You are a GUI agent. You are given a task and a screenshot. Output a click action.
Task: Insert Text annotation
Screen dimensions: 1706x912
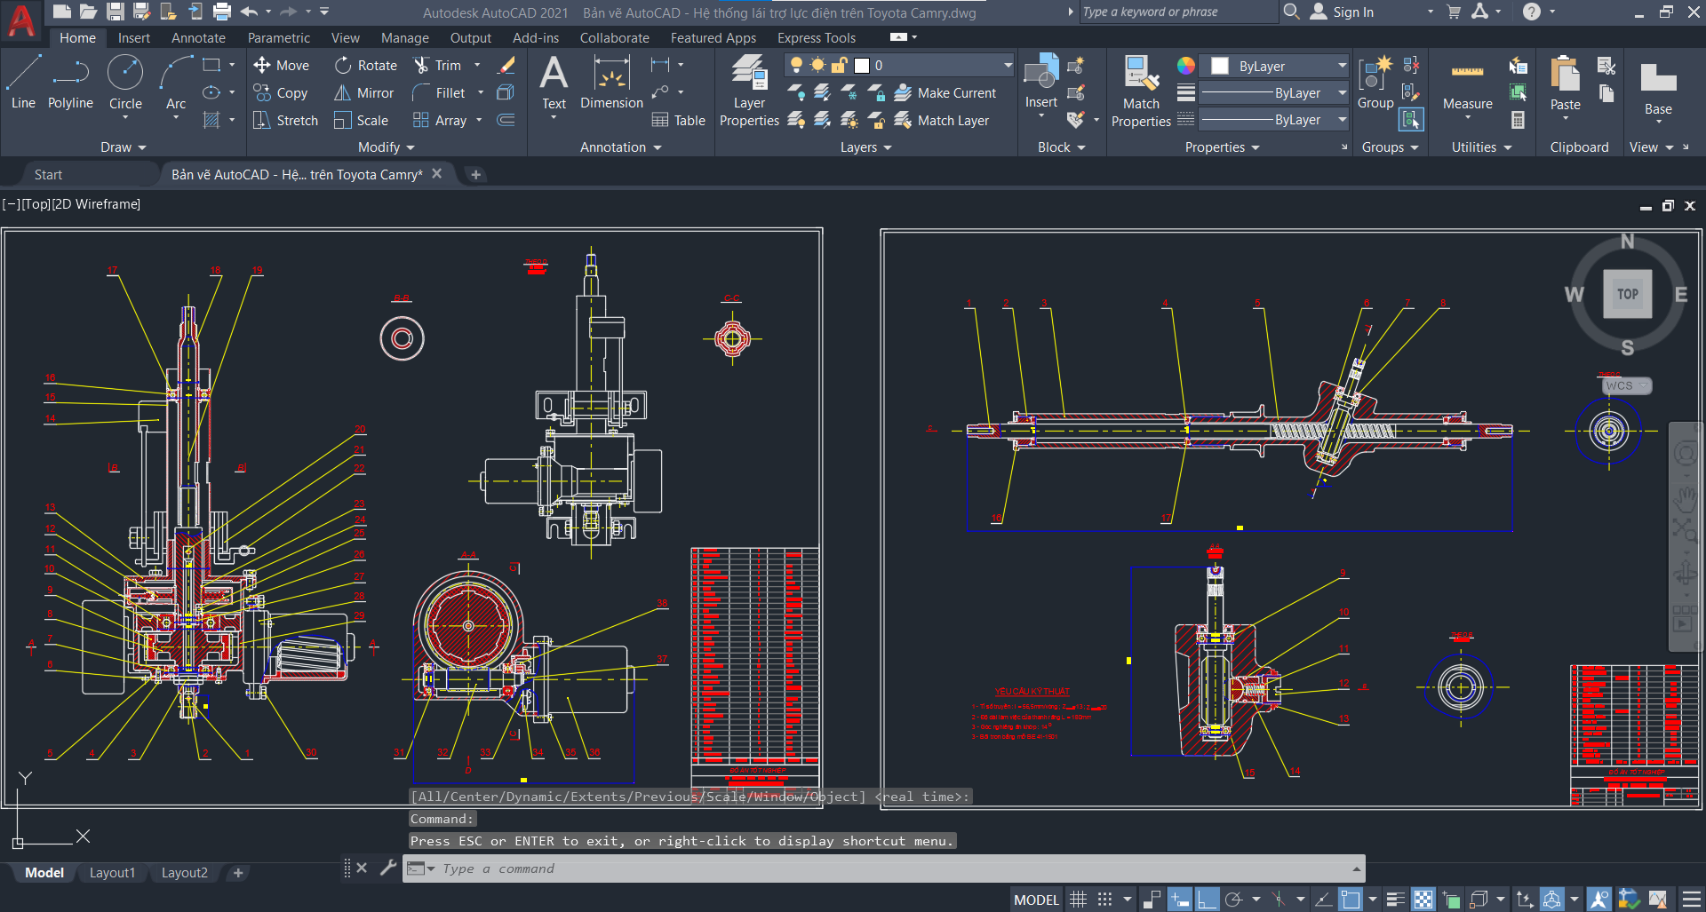pyautogui.click(x=554, y=82)
